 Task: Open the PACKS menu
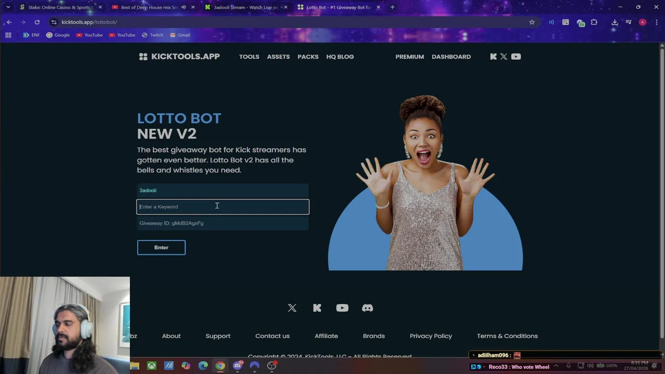pos(308,57)
